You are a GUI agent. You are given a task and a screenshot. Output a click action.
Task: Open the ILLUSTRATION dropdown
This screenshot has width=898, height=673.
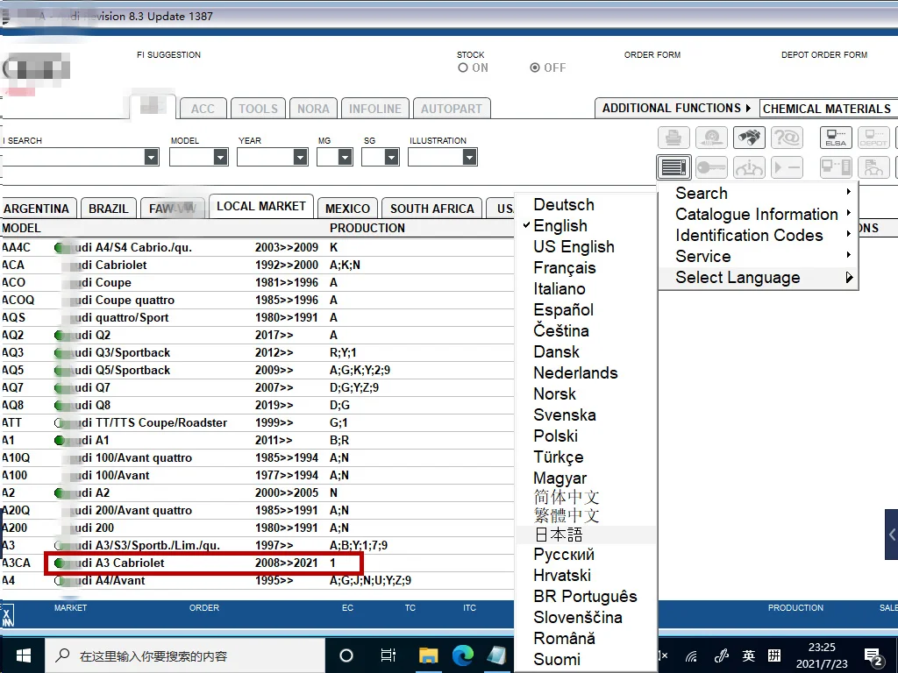[x=469, y=157]
